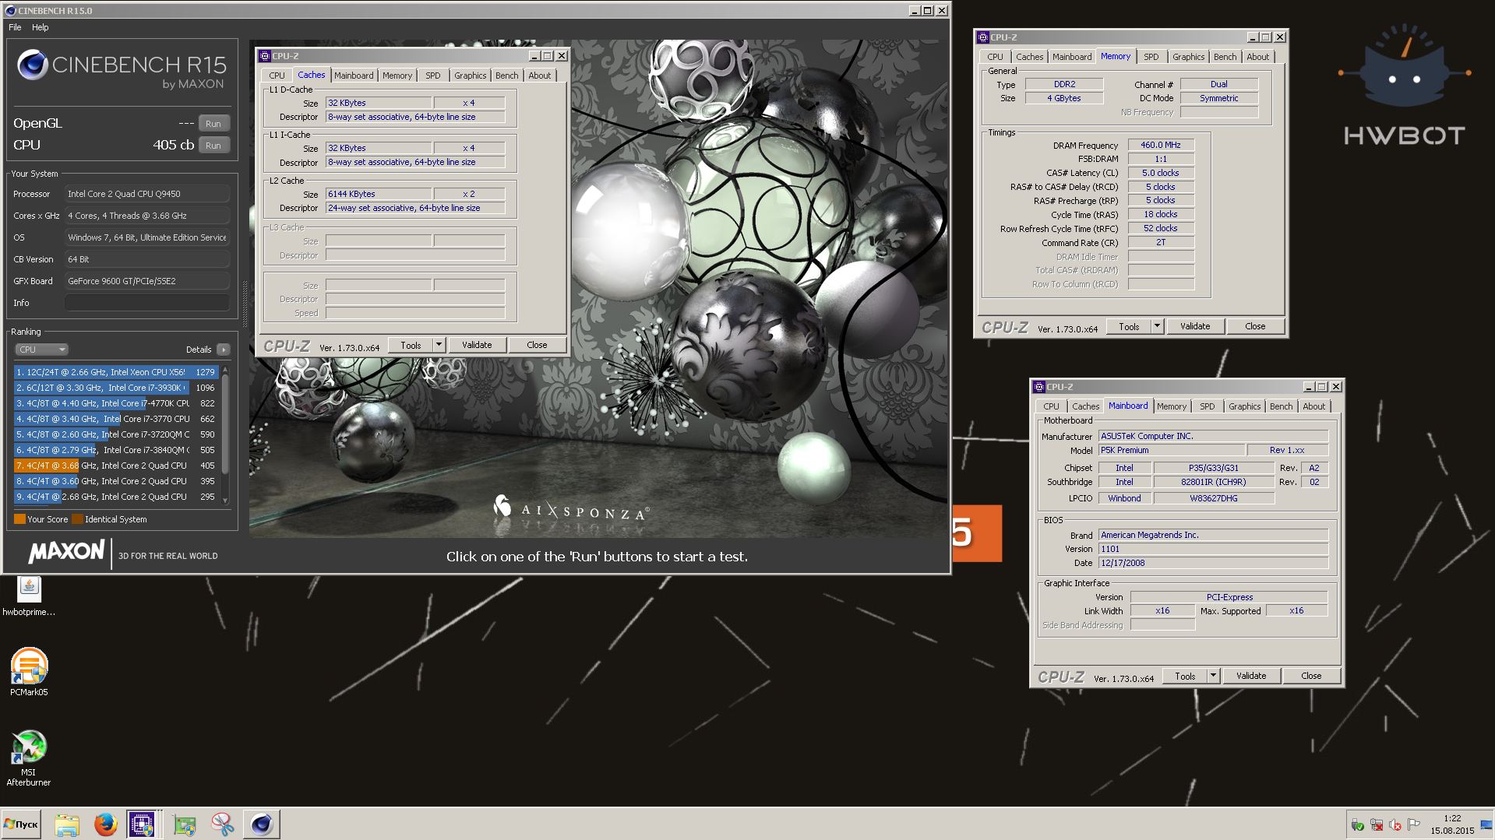Open Caches tab in Mainboard CPU-Z window
Screen dimensions: 1495x840
point(1085,406)
